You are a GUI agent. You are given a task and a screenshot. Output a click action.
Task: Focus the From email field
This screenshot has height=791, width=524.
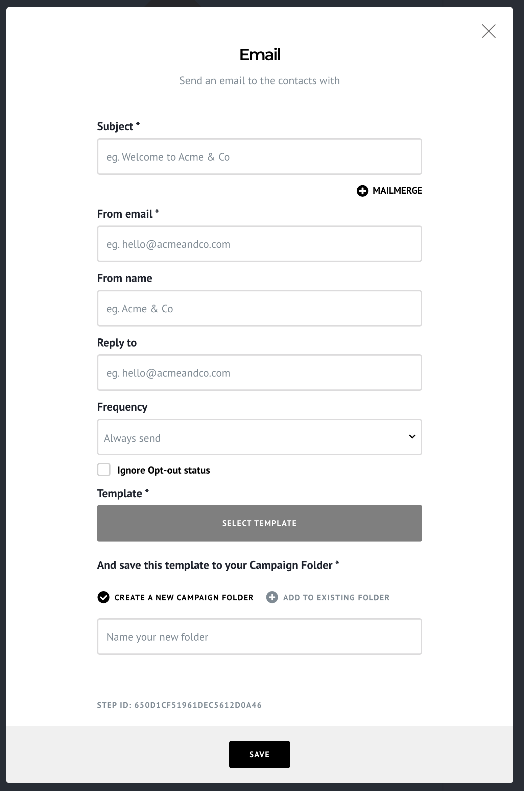[260, 244]
